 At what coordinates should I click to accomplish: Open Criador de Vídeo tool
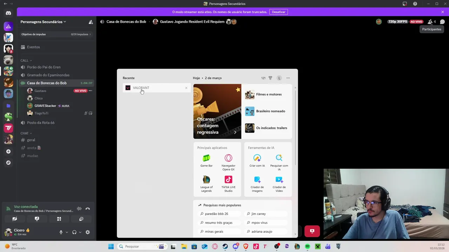[279, 184]
